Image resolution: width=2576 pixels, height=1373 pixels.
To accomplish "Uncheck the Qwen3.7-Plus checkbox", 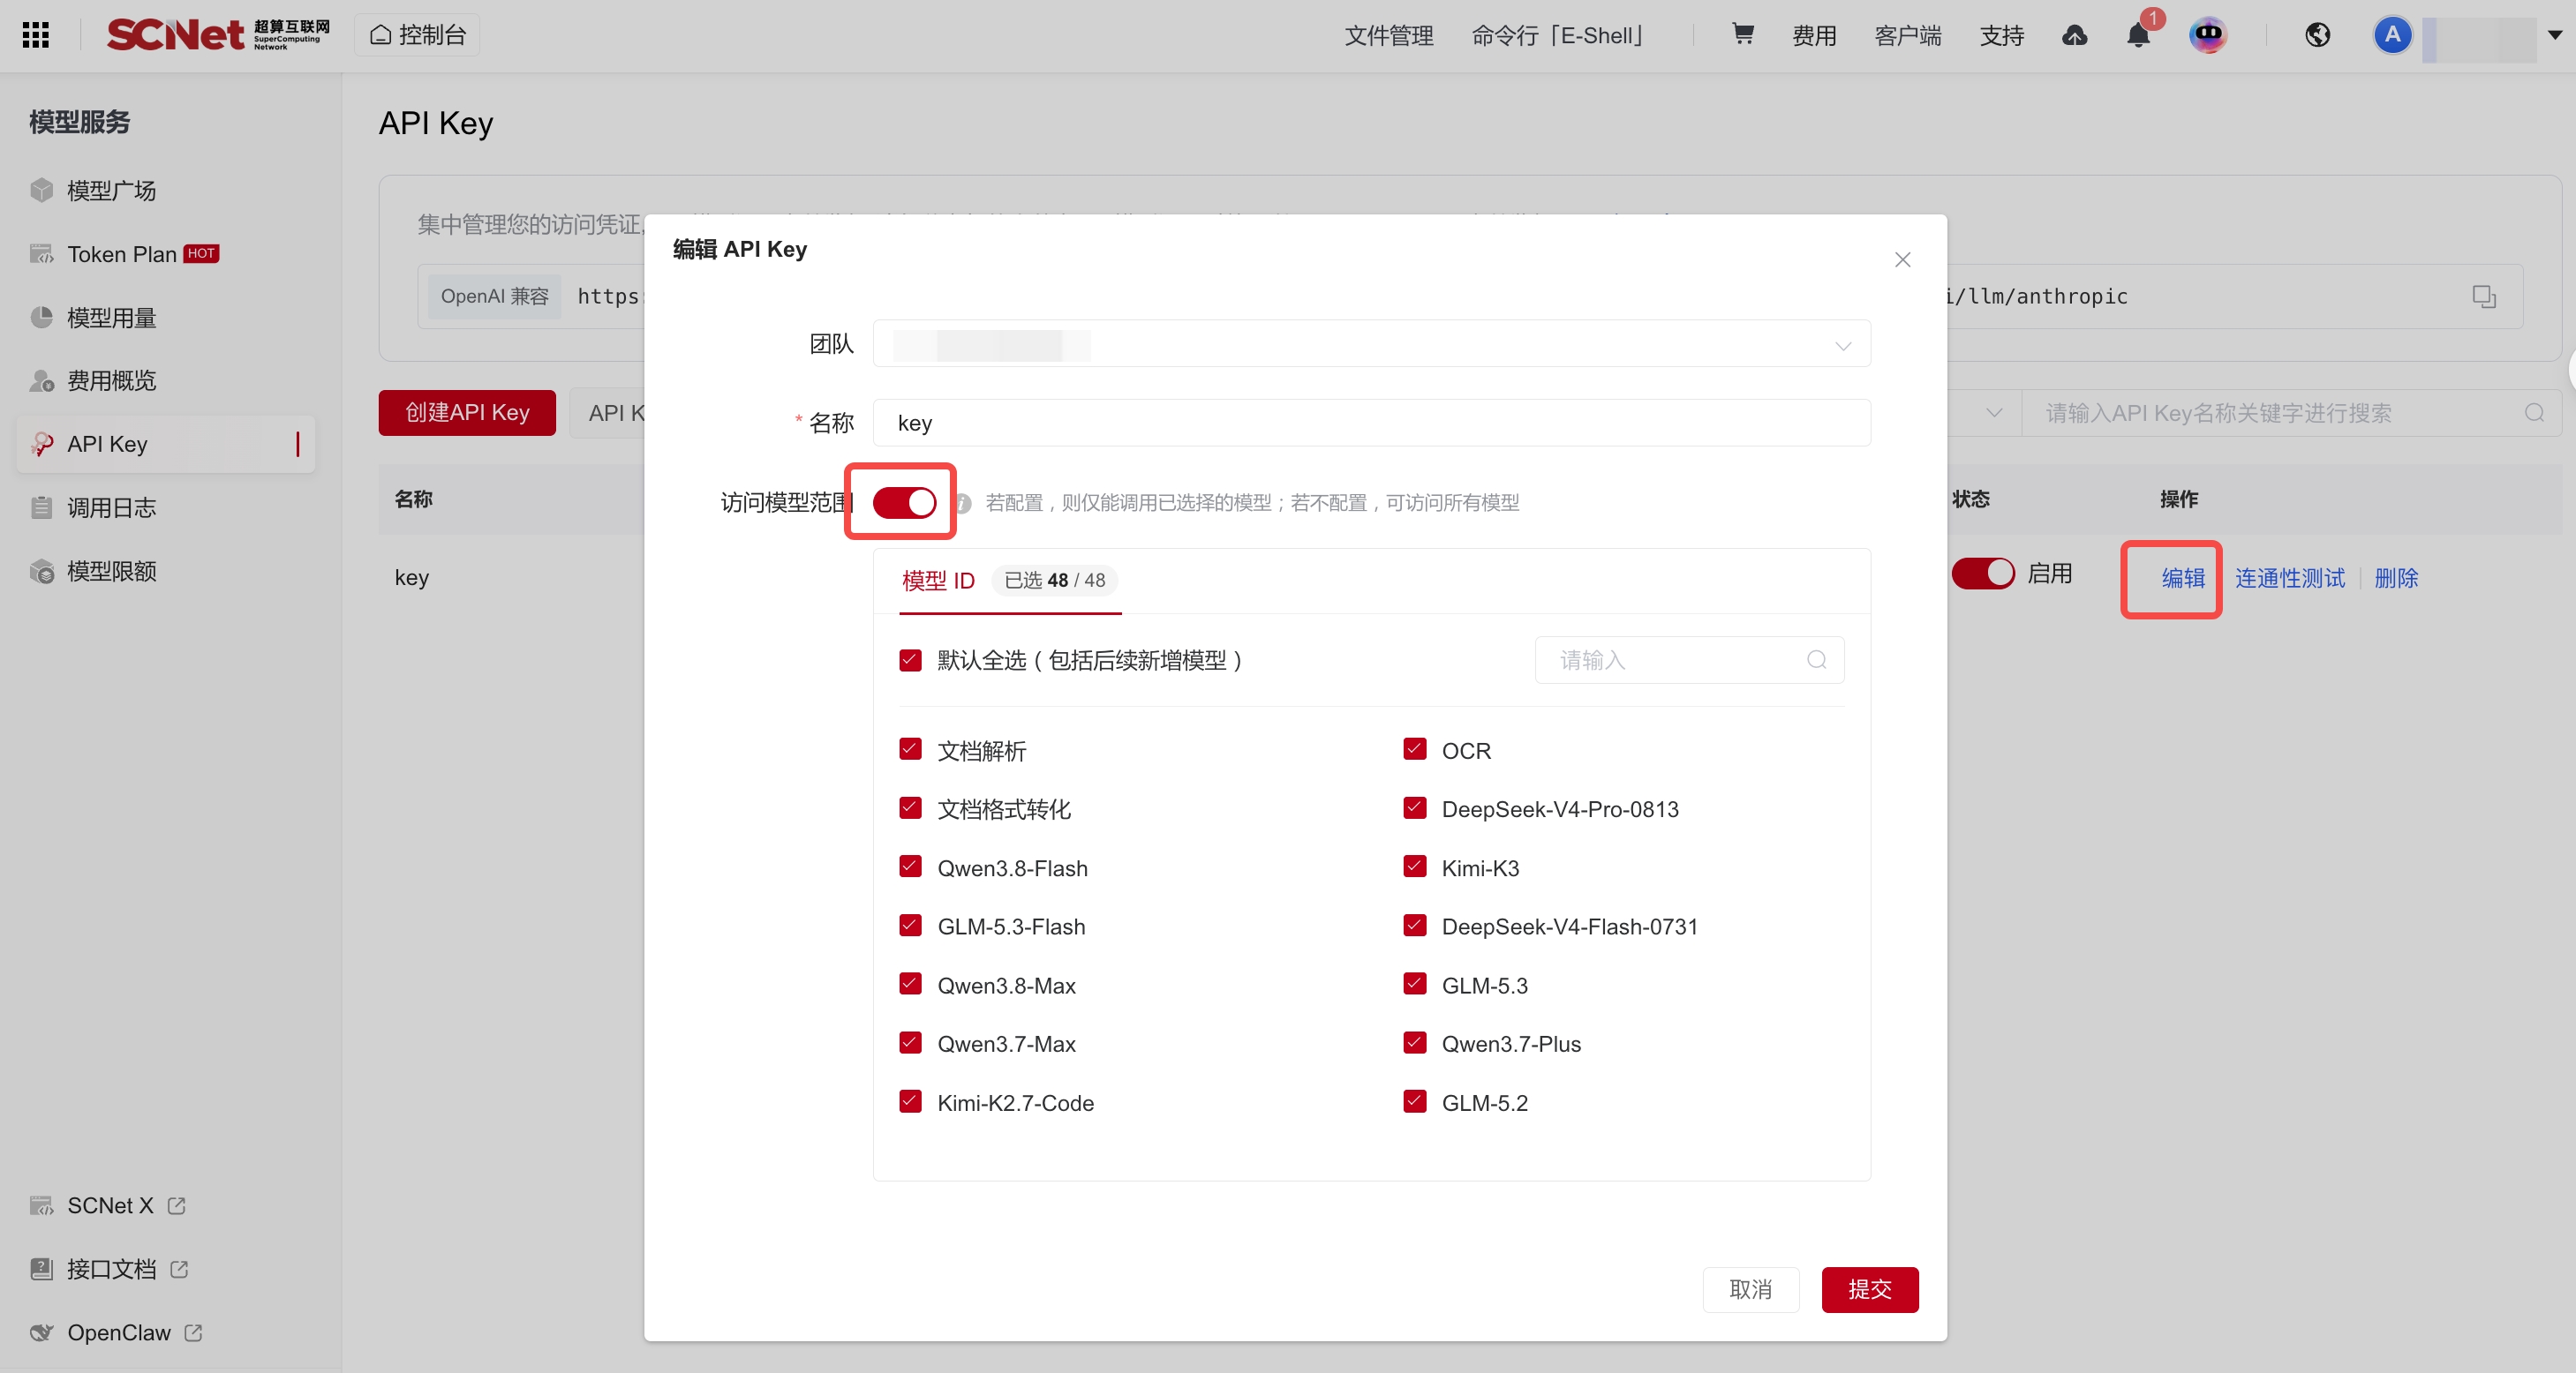I will (x=1414, y=1042).
